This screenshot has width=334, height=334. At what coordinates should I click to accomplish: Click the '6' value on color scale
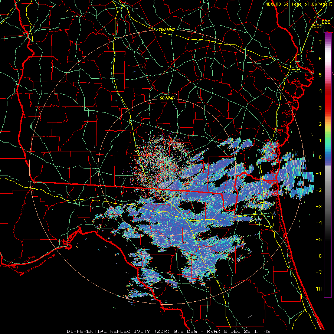point(320,58)
